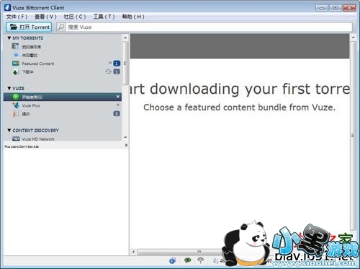Screen dimensions: 360x269
Task: Open the 查看 (V) menu
Action: point(45,17)
